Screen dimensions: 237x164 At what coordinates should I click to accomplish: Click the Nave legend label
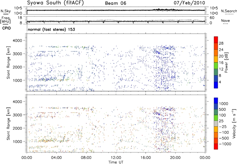225,21
